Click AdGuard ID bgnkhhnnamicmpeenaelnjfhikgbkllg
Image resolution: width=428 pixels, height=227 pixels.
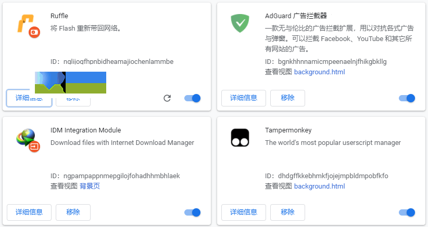pos(332,62)
